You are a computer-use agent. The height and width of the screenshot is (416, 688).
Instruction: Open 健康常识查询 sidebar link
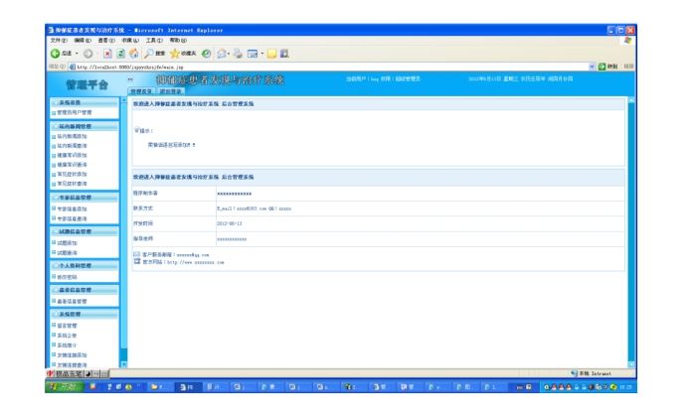tap(72, 165)
